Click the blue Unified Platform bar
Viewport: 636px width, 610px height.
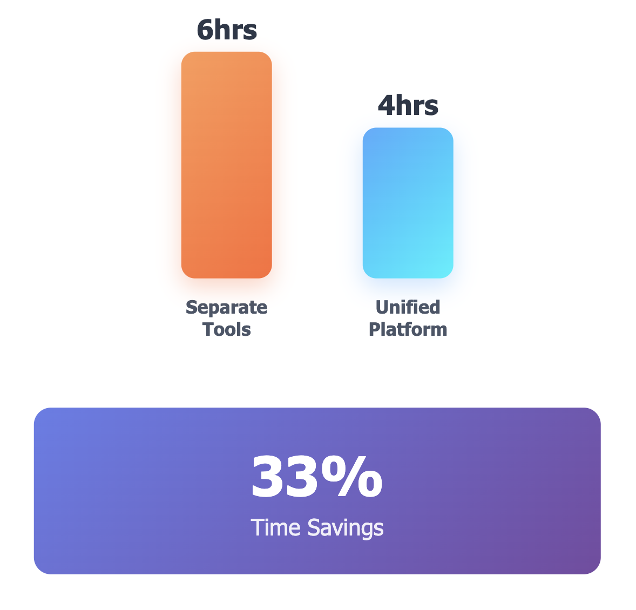[x=408, y=203]
